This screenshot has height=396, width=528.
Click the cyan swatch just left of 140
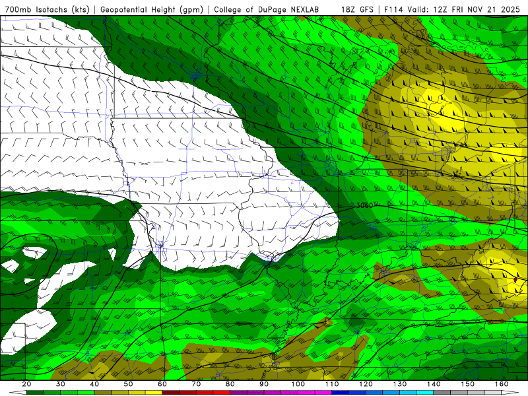[x=425, y=393]
